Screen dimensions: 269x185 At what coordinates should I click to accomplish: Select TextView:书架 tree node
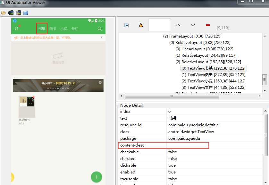(x=214, y=68)
